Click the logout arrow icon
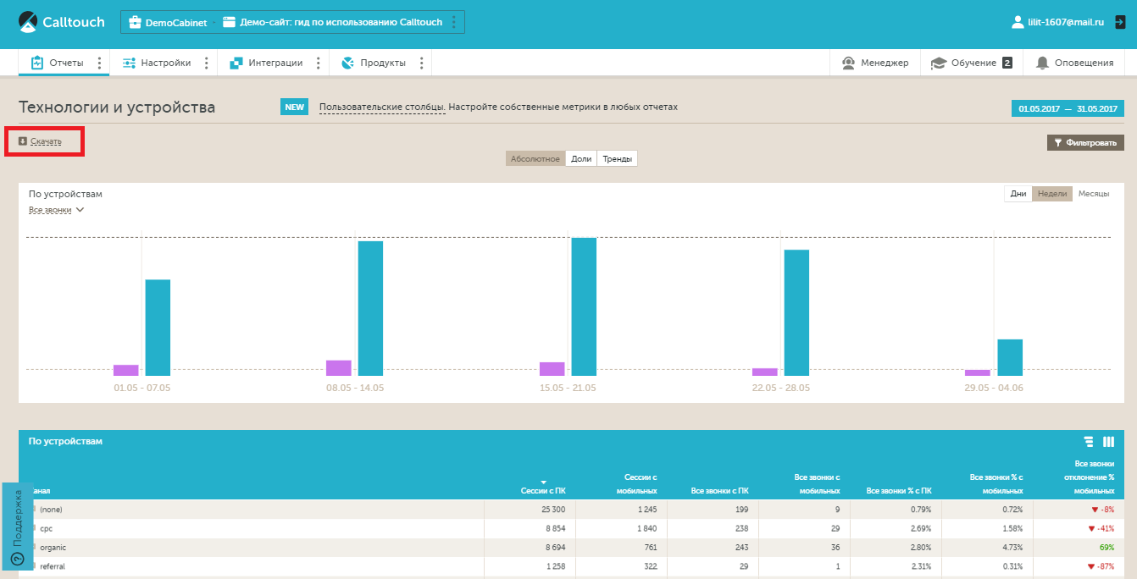The image size is (1137, 579). (x=1120, y=22)
